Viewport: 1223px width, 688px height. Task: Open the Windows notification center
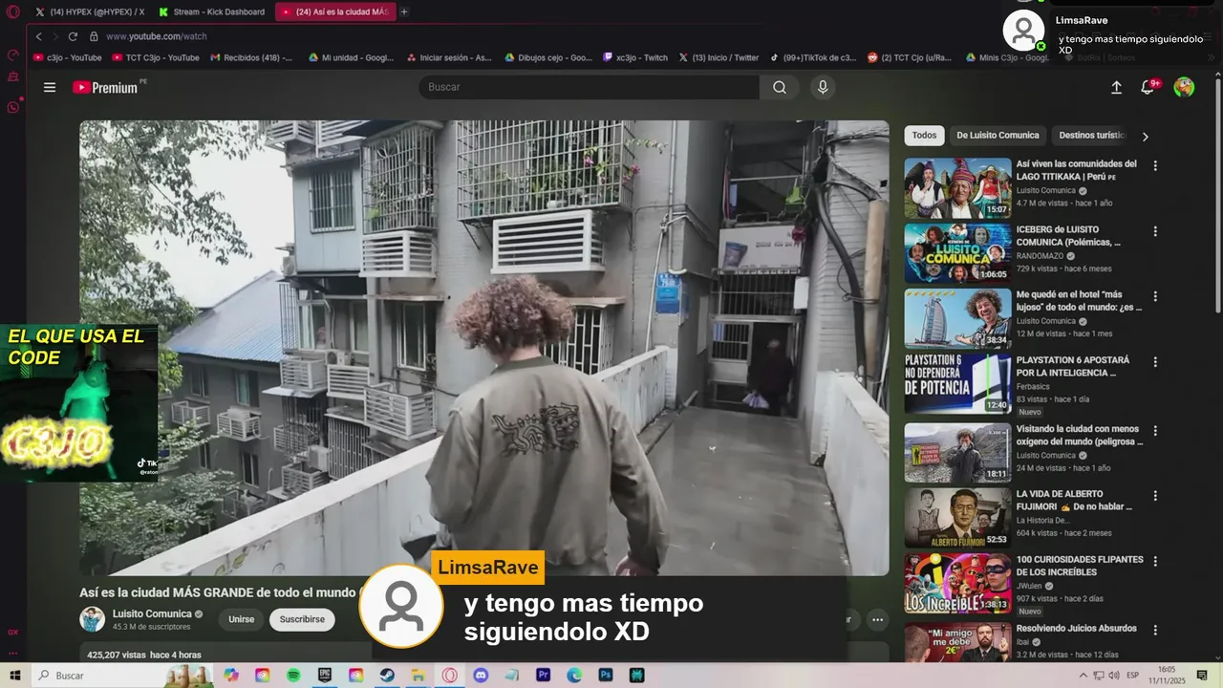click(x=1204, y=676)
